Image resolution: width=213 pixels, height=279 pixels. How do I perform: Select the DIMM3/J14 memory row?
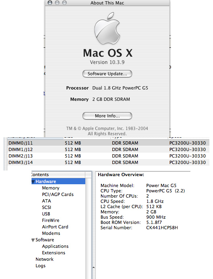[x=108, y=162]
